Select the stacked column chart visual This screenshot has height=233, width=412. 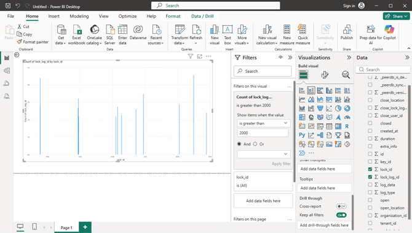[x=311, y=91]
